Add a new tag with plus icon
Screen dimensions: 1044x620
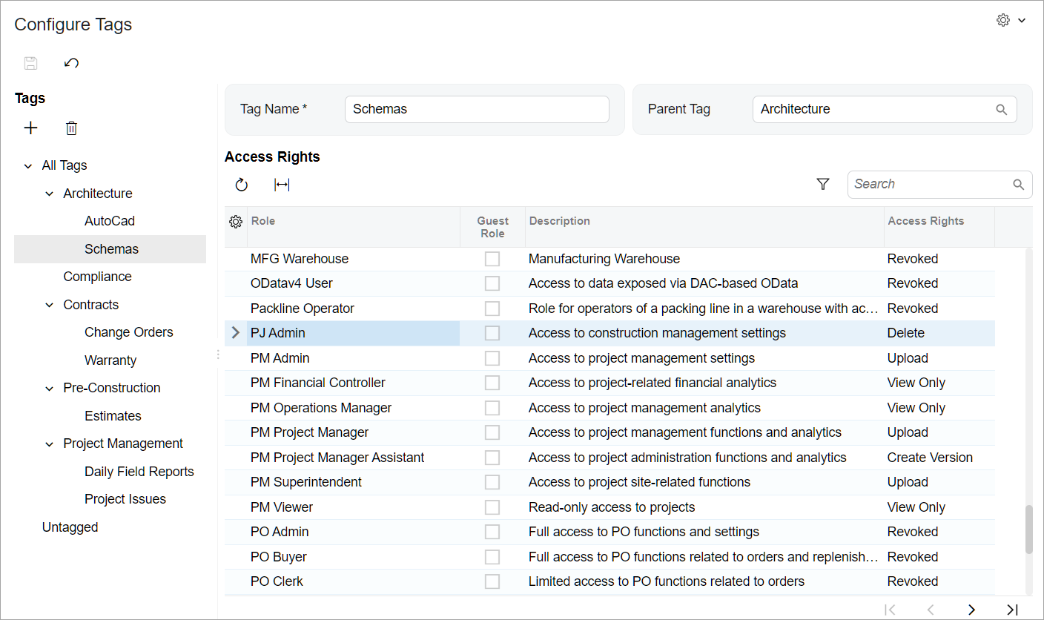(30, 128)
